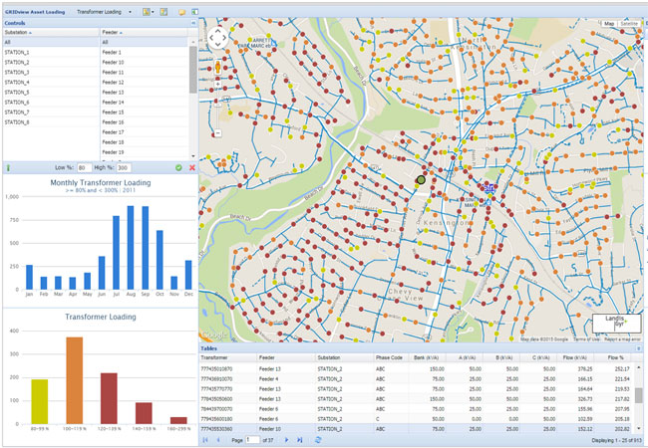Select STATION_8 in the substation list
Image resolution: width=648 pixels, height=448 pixels.
click(x=51, y=122)
